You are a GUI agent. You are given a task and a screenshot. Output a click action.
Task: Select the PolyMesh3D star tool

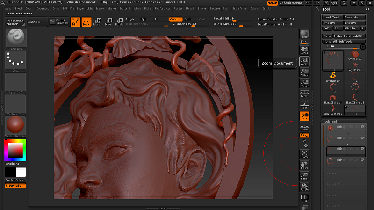(355, 66)
